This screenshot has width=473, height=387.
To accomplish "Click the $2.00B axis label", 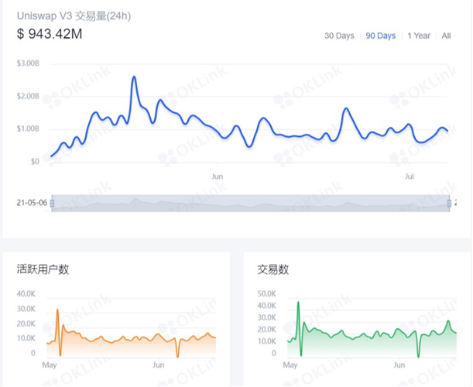I will click(28, 96).
